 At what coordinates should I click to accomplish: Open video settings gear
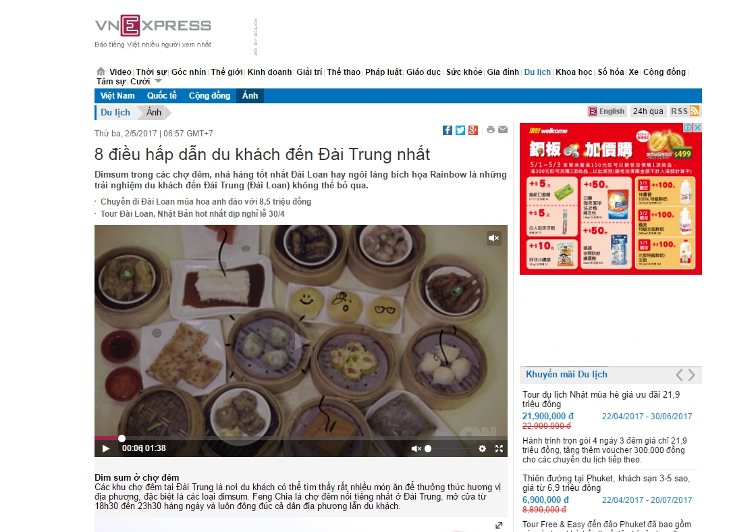tap(482, 448)
